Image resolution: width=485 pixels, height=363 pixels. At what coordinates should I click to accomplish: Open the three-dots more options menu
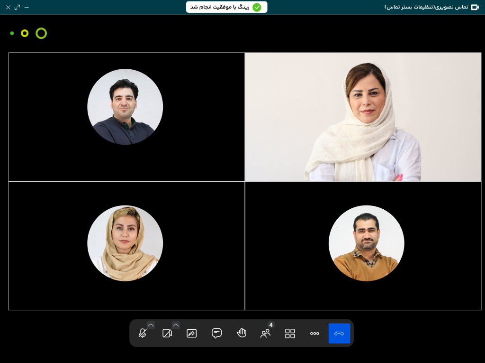pyautogui.click(x=314, y=334)
